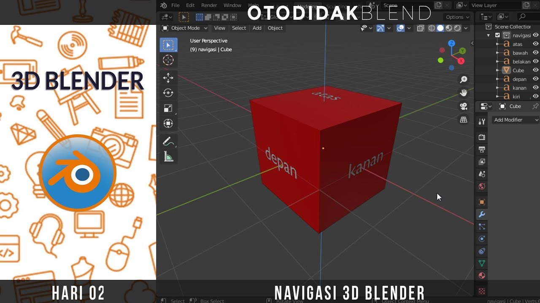Open the Physics properties icon
The image size is (540, 303).
point(482,239)
